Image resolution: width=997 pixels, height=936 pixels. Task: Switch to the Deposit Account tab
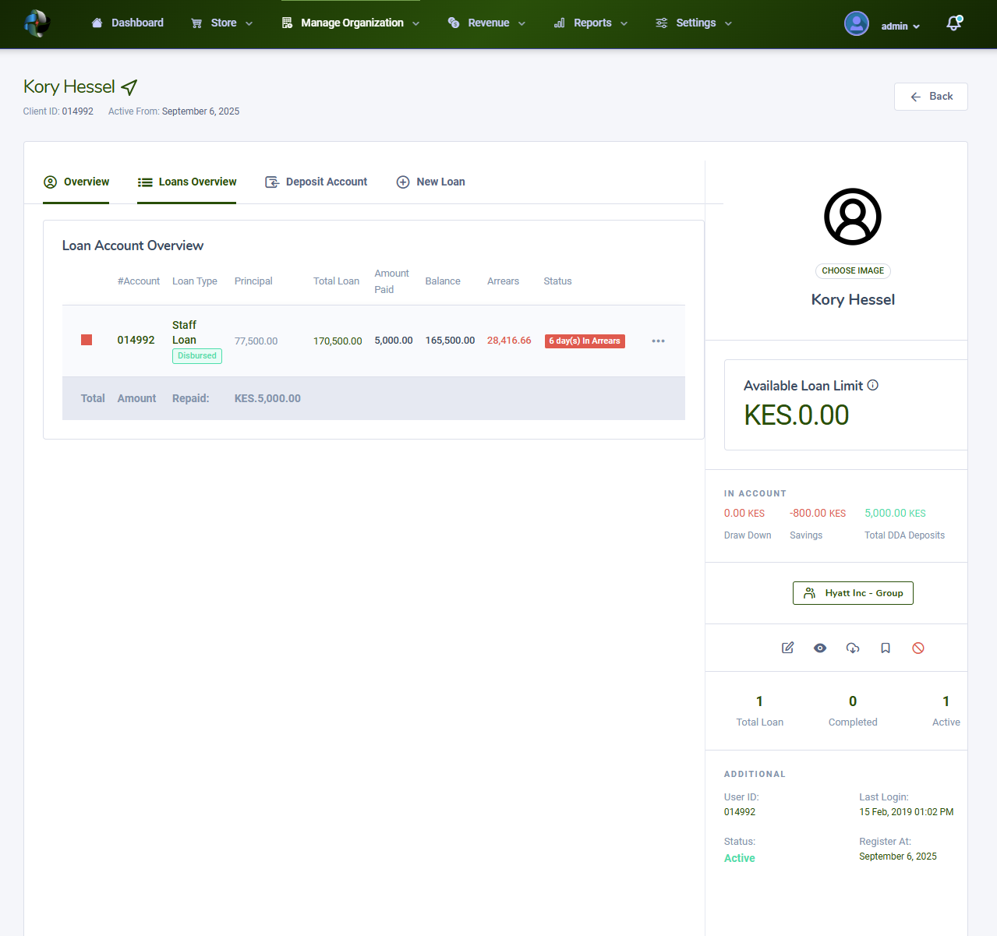(x=316, y=182)
